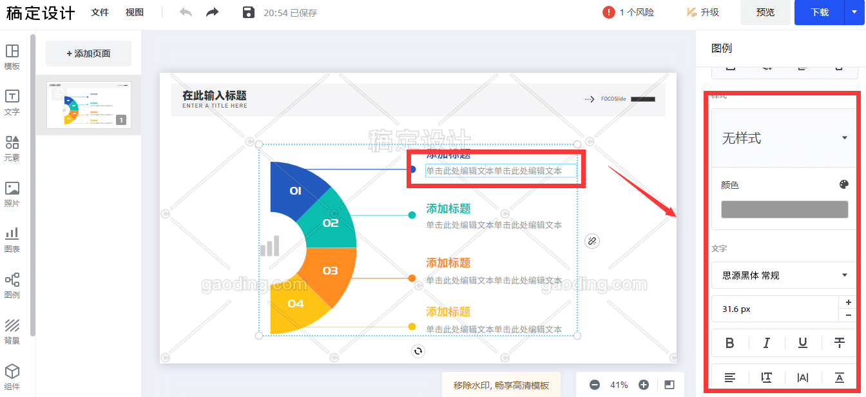This screenshot has height=397, width=866.
Task: Click the 添加页面 button
Action: click(88, 53)
